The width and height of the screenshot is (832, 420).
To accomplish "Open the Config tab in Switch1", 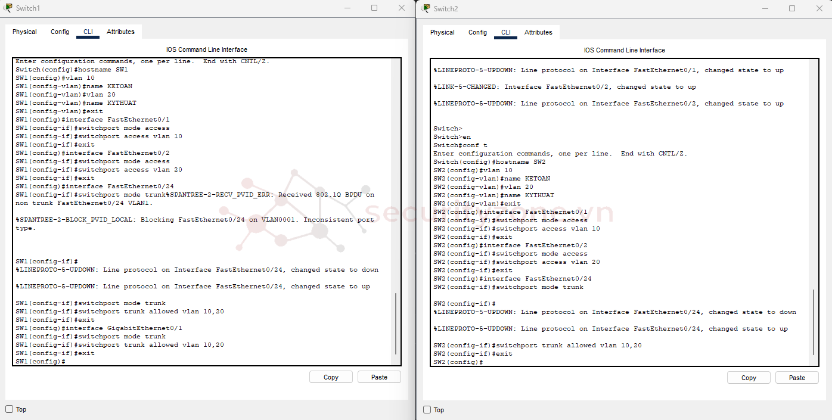I will click(60, 32).
